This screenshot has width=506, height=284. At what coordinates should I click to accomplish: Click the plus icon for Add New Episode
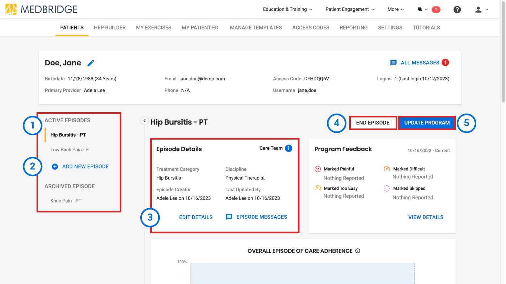[55, 167]
